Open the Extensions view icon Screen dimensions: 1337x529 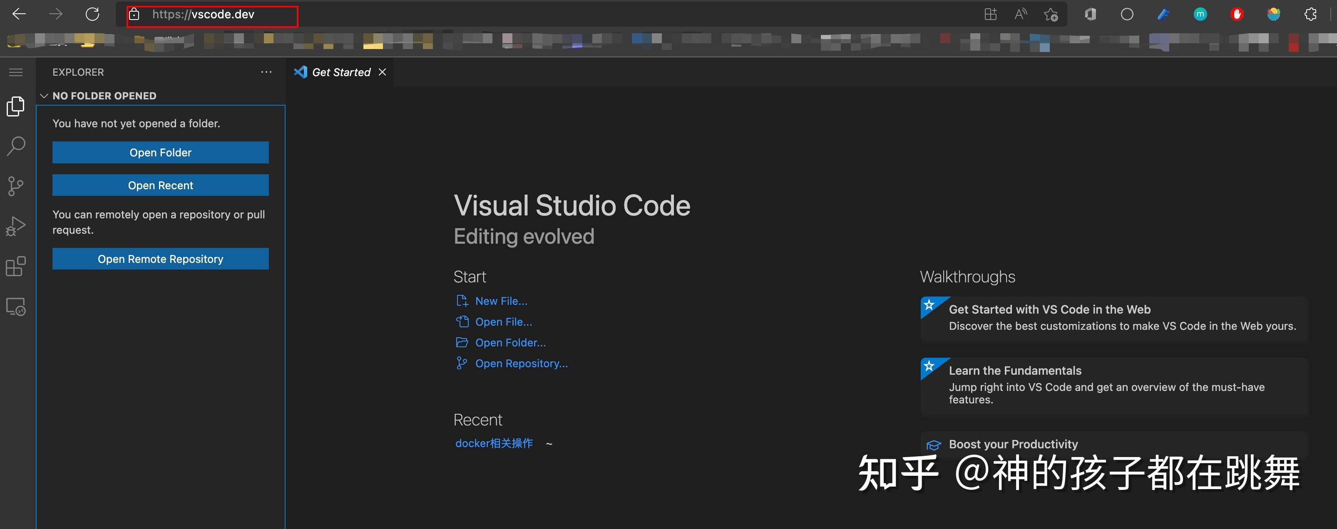pyautogui.click(x=15, y=267)
